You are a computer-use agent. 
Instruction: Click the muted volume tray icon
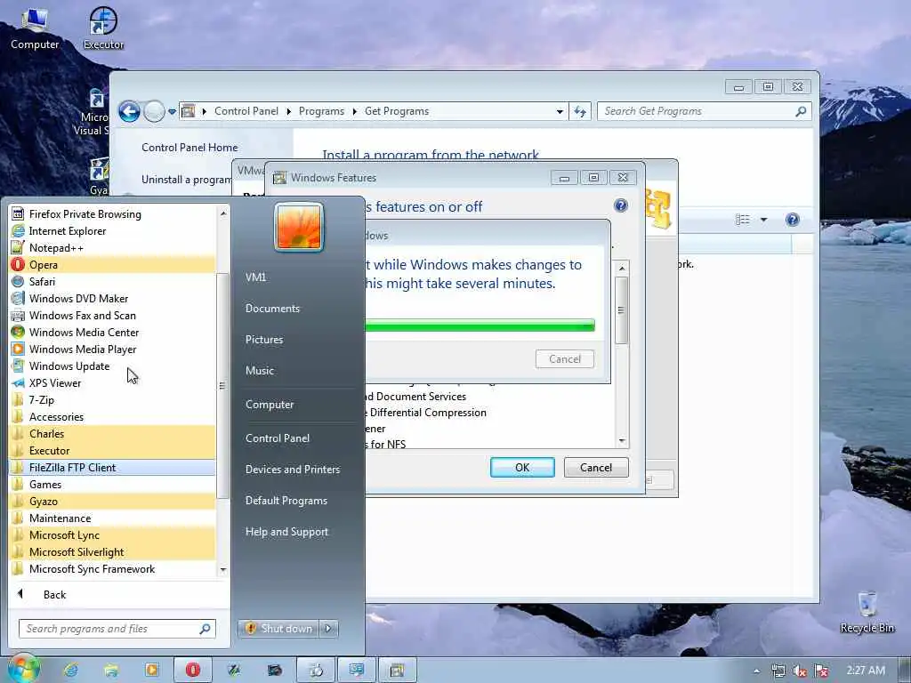[800, 671]
